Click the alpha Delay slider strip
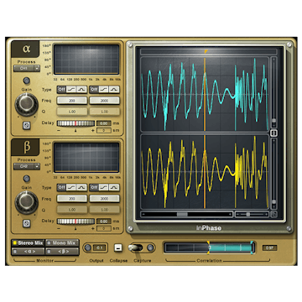Screen dimensions: 302x302 [75, 123]
